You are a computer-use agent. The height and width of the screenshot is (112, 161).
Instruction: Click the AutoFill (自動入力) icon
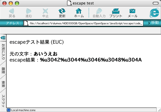tap(99, 11)
